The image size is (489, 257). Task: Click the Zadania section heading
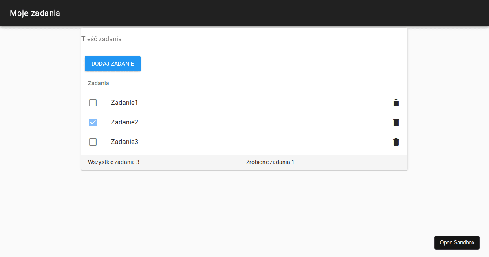pos(99,83)
